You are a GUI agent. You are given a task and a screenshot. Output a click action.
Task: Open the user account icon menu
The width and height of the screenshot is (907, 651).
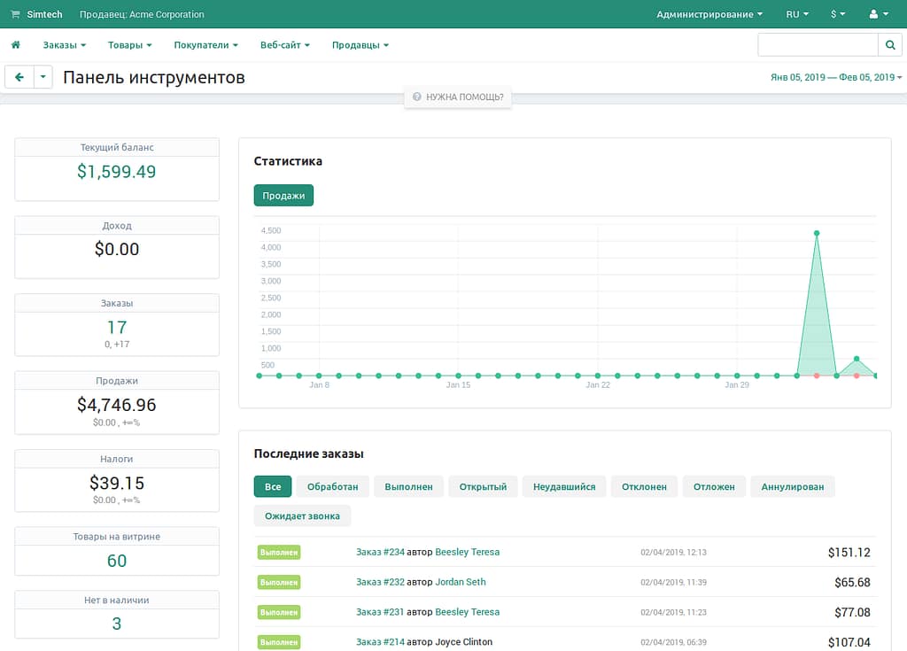pyautogui.click(x=879, y=14)
